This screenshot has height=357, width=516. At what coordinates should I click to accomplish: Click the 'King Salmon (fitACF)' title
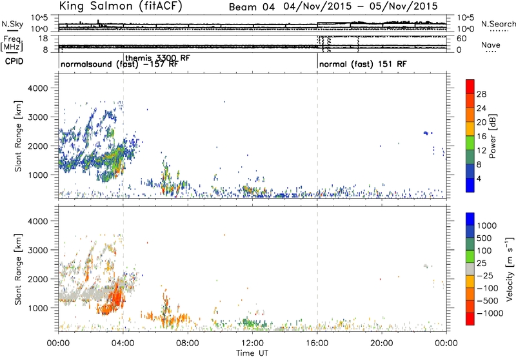[x=121, y=6]
